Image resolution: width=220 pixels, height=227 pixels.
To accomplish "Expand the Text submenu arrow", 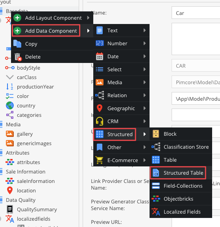I will point(144,30).
